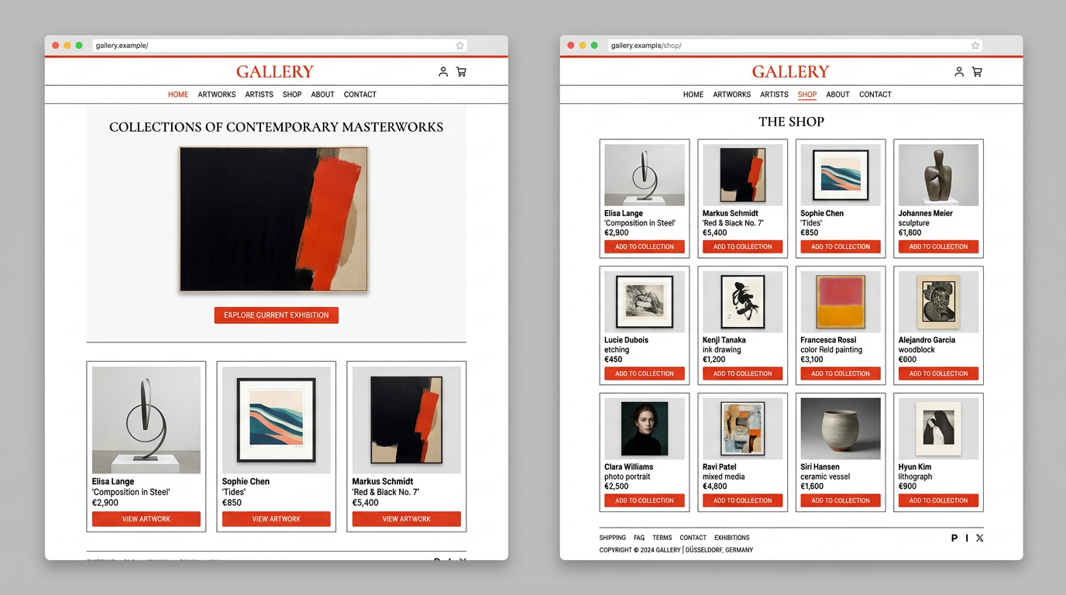Click the Instagram icon in the shop footer

(967, 538)
